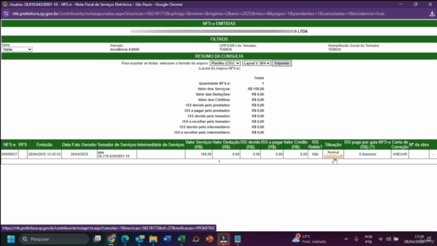
Task: Open Wi-Fi network settings in tray
Action: click(x=380, y=239)
